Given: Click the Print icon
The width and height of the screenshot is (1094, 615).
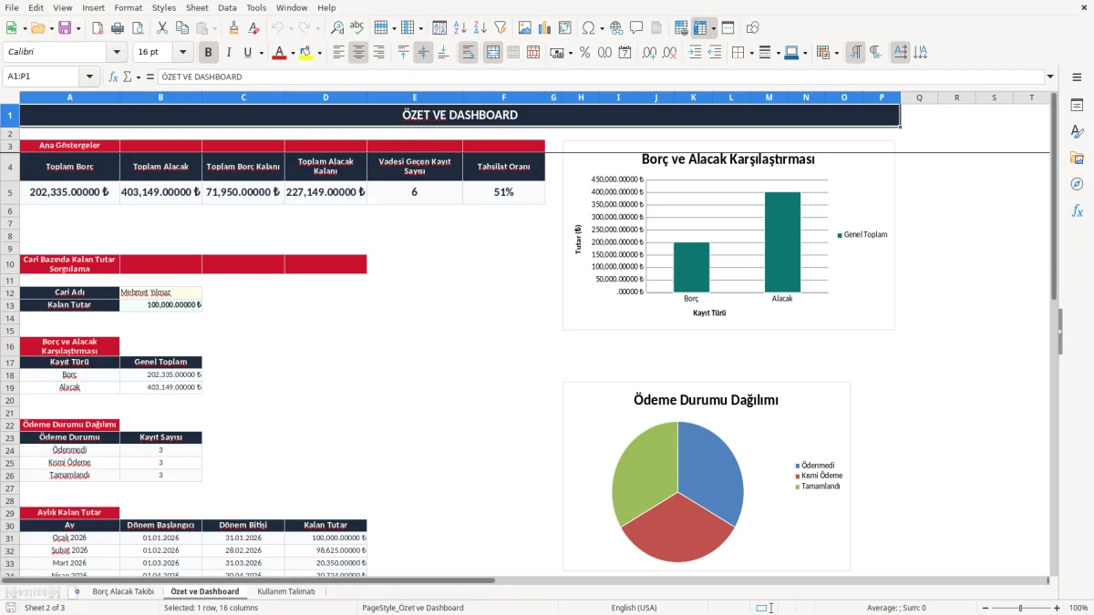Looking at the screenshot, I should pos(117,28).
